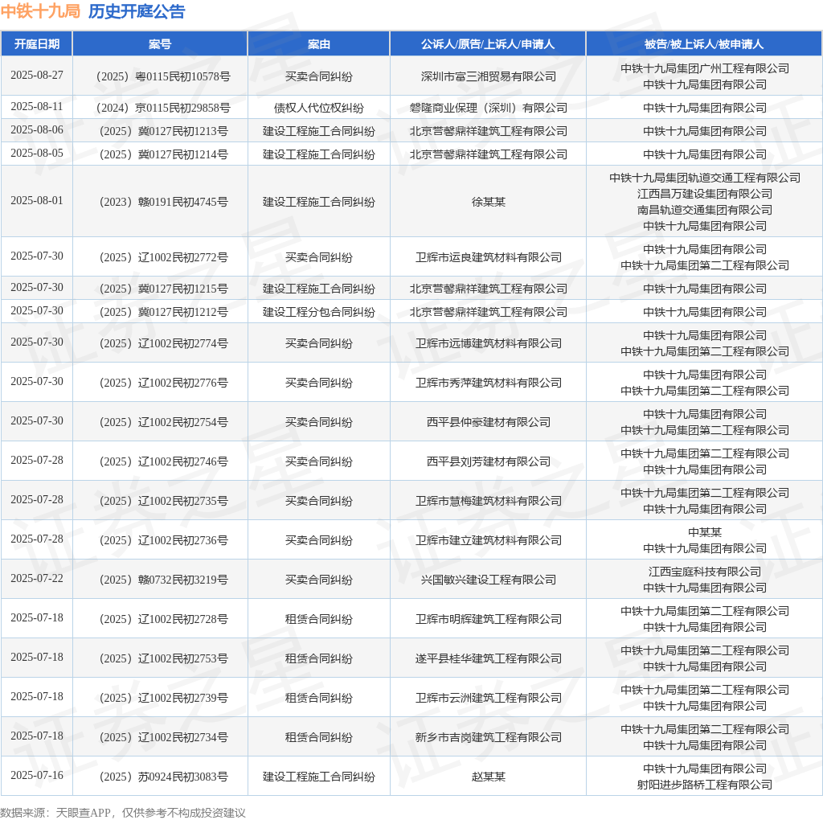The image size is (823, 820).
Task: Click plaintiff 赵某某
Action: click(488, 777)
